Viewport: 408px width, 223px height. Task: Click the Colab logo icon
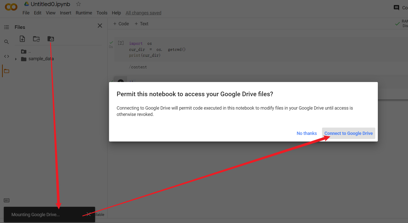tap(11, 7)
